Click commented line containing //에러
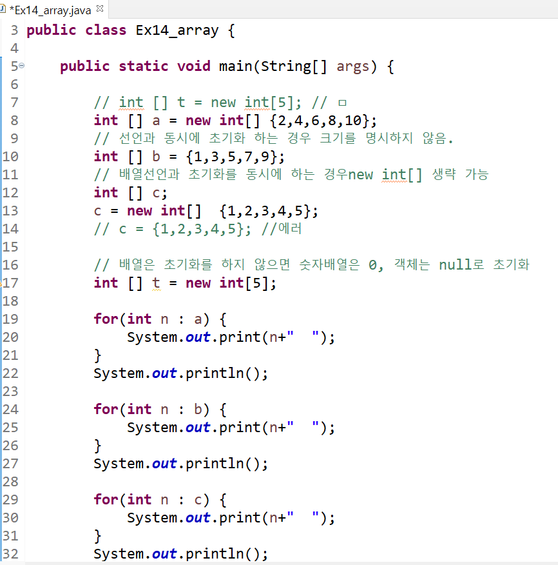This screenshot has height=565, width=558. coord(198,229)
